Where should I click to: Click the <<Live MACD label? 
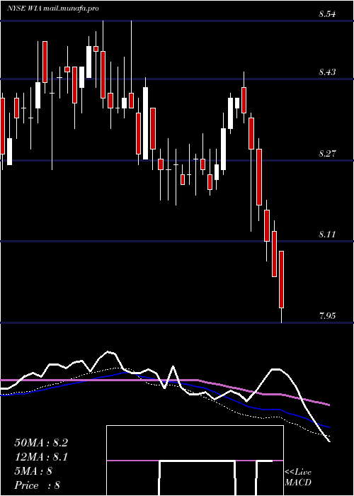(298, 478)
